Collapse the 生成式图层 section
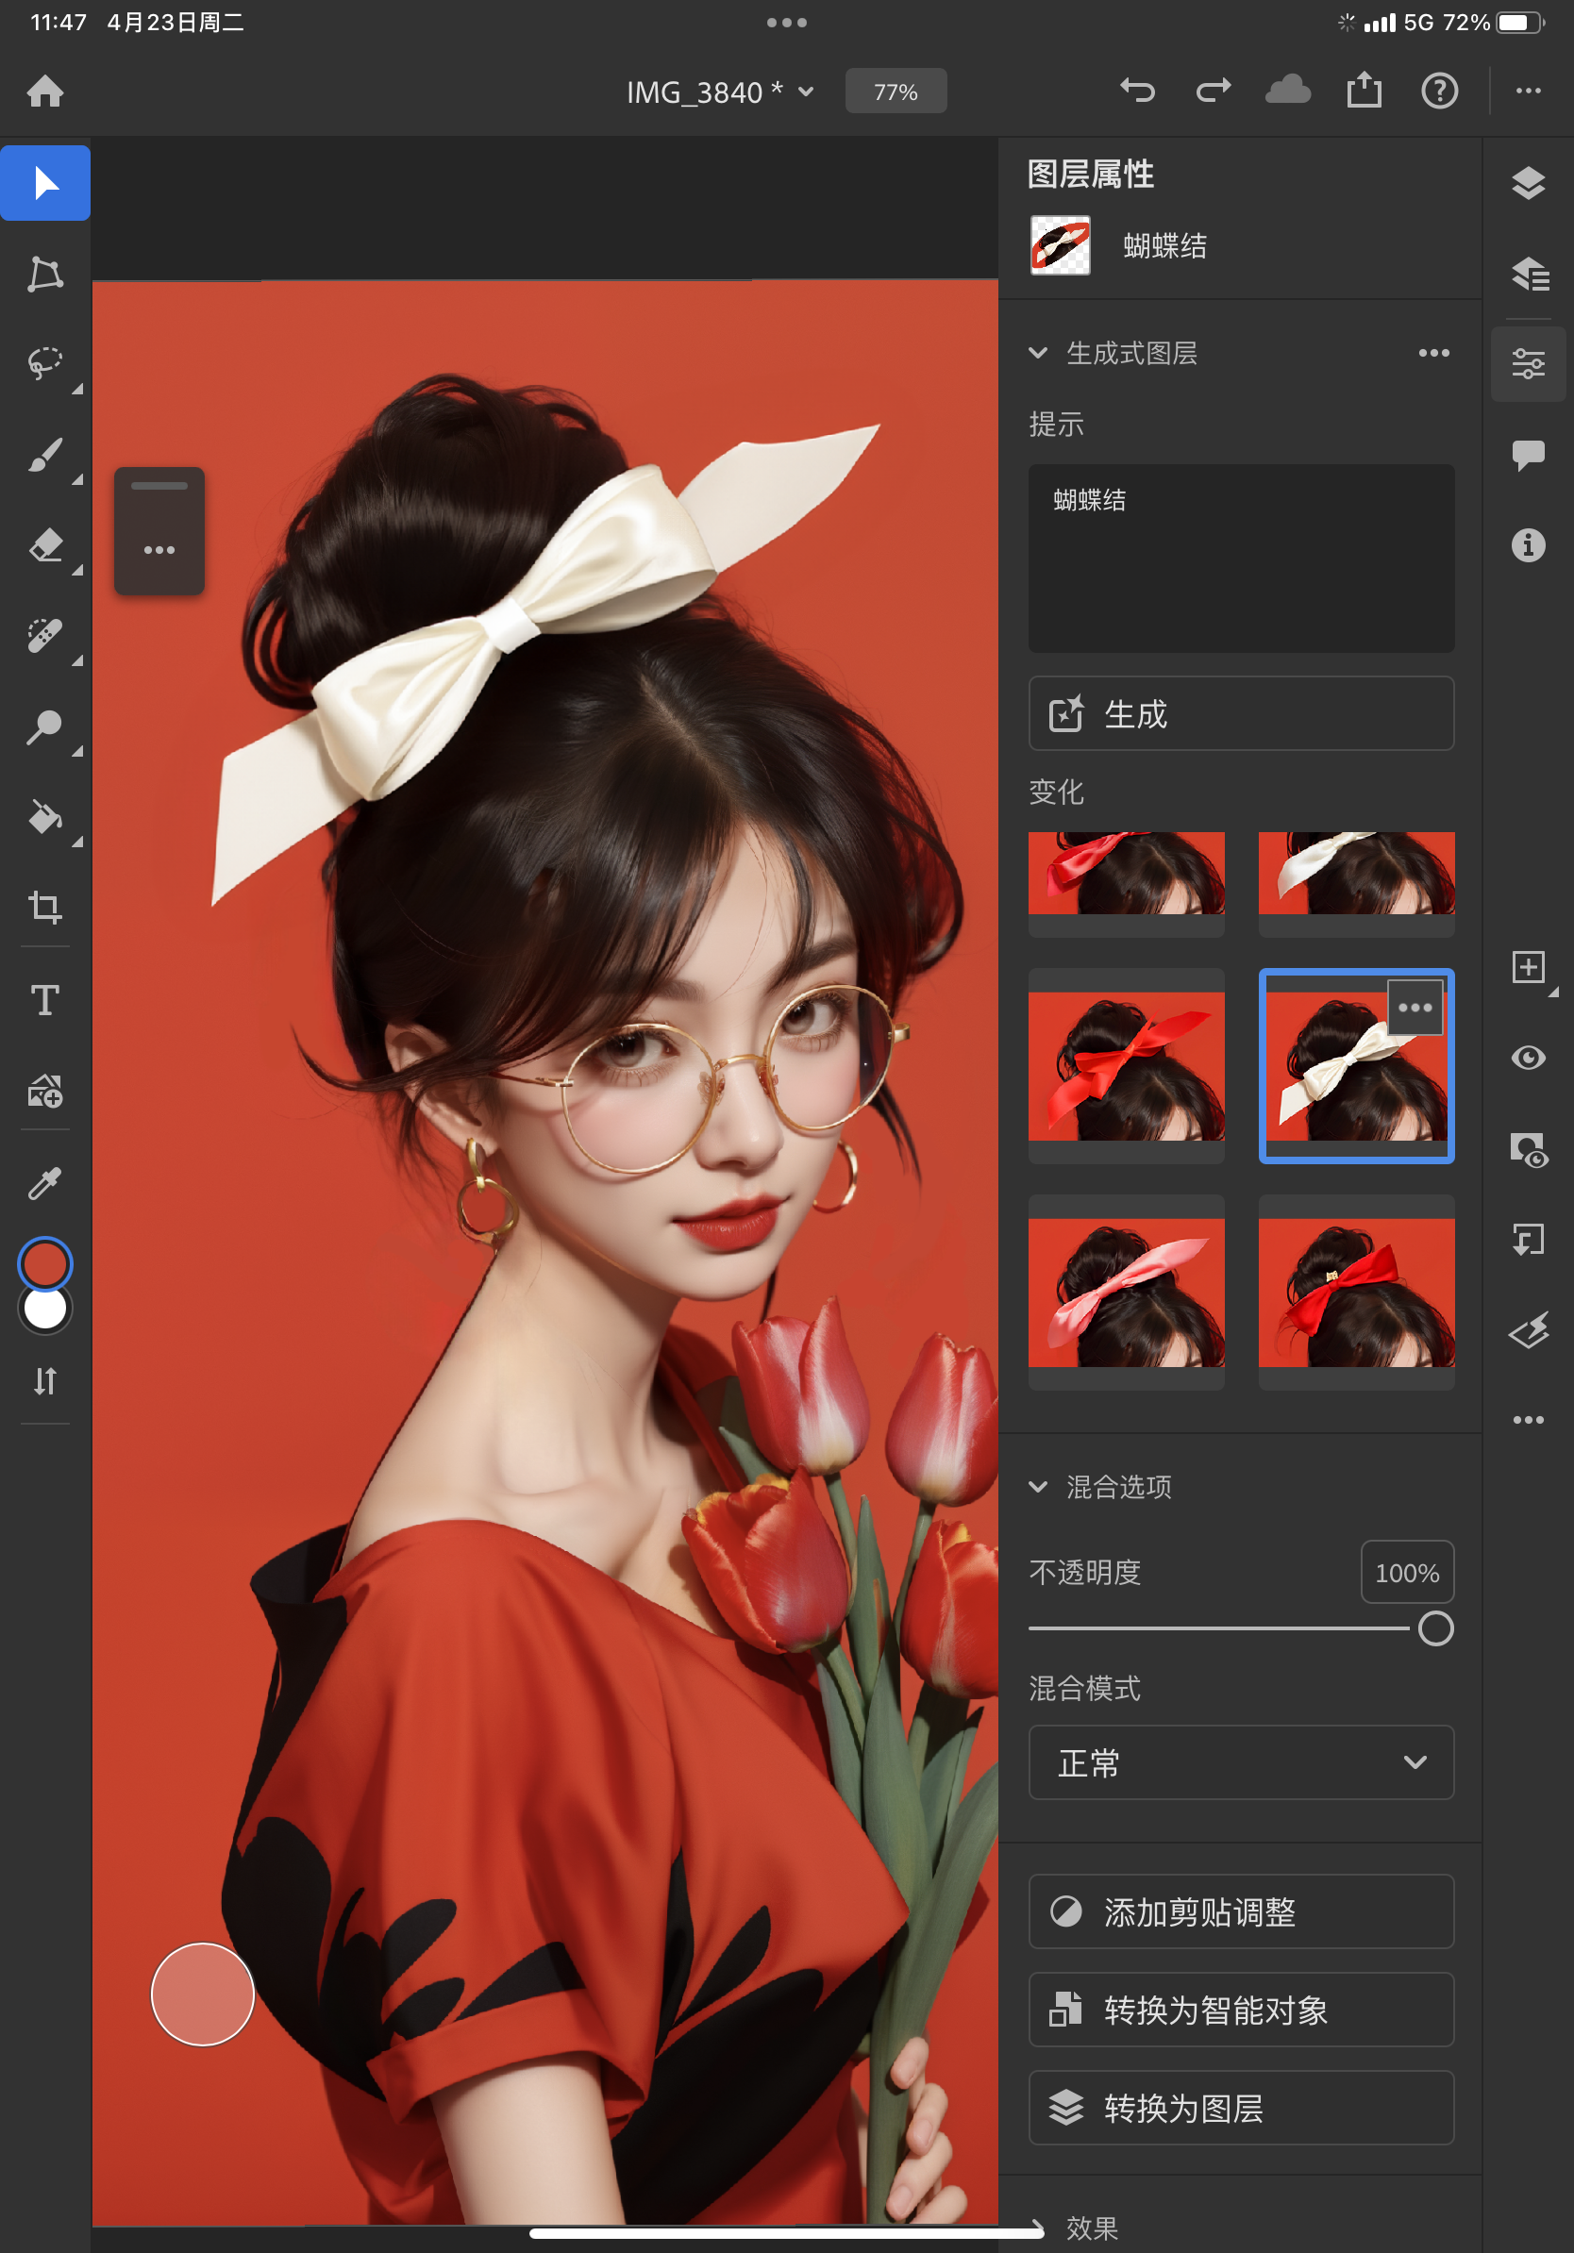Image resolution: width=1574 pixels, height=2253 pixels. 1037,353
